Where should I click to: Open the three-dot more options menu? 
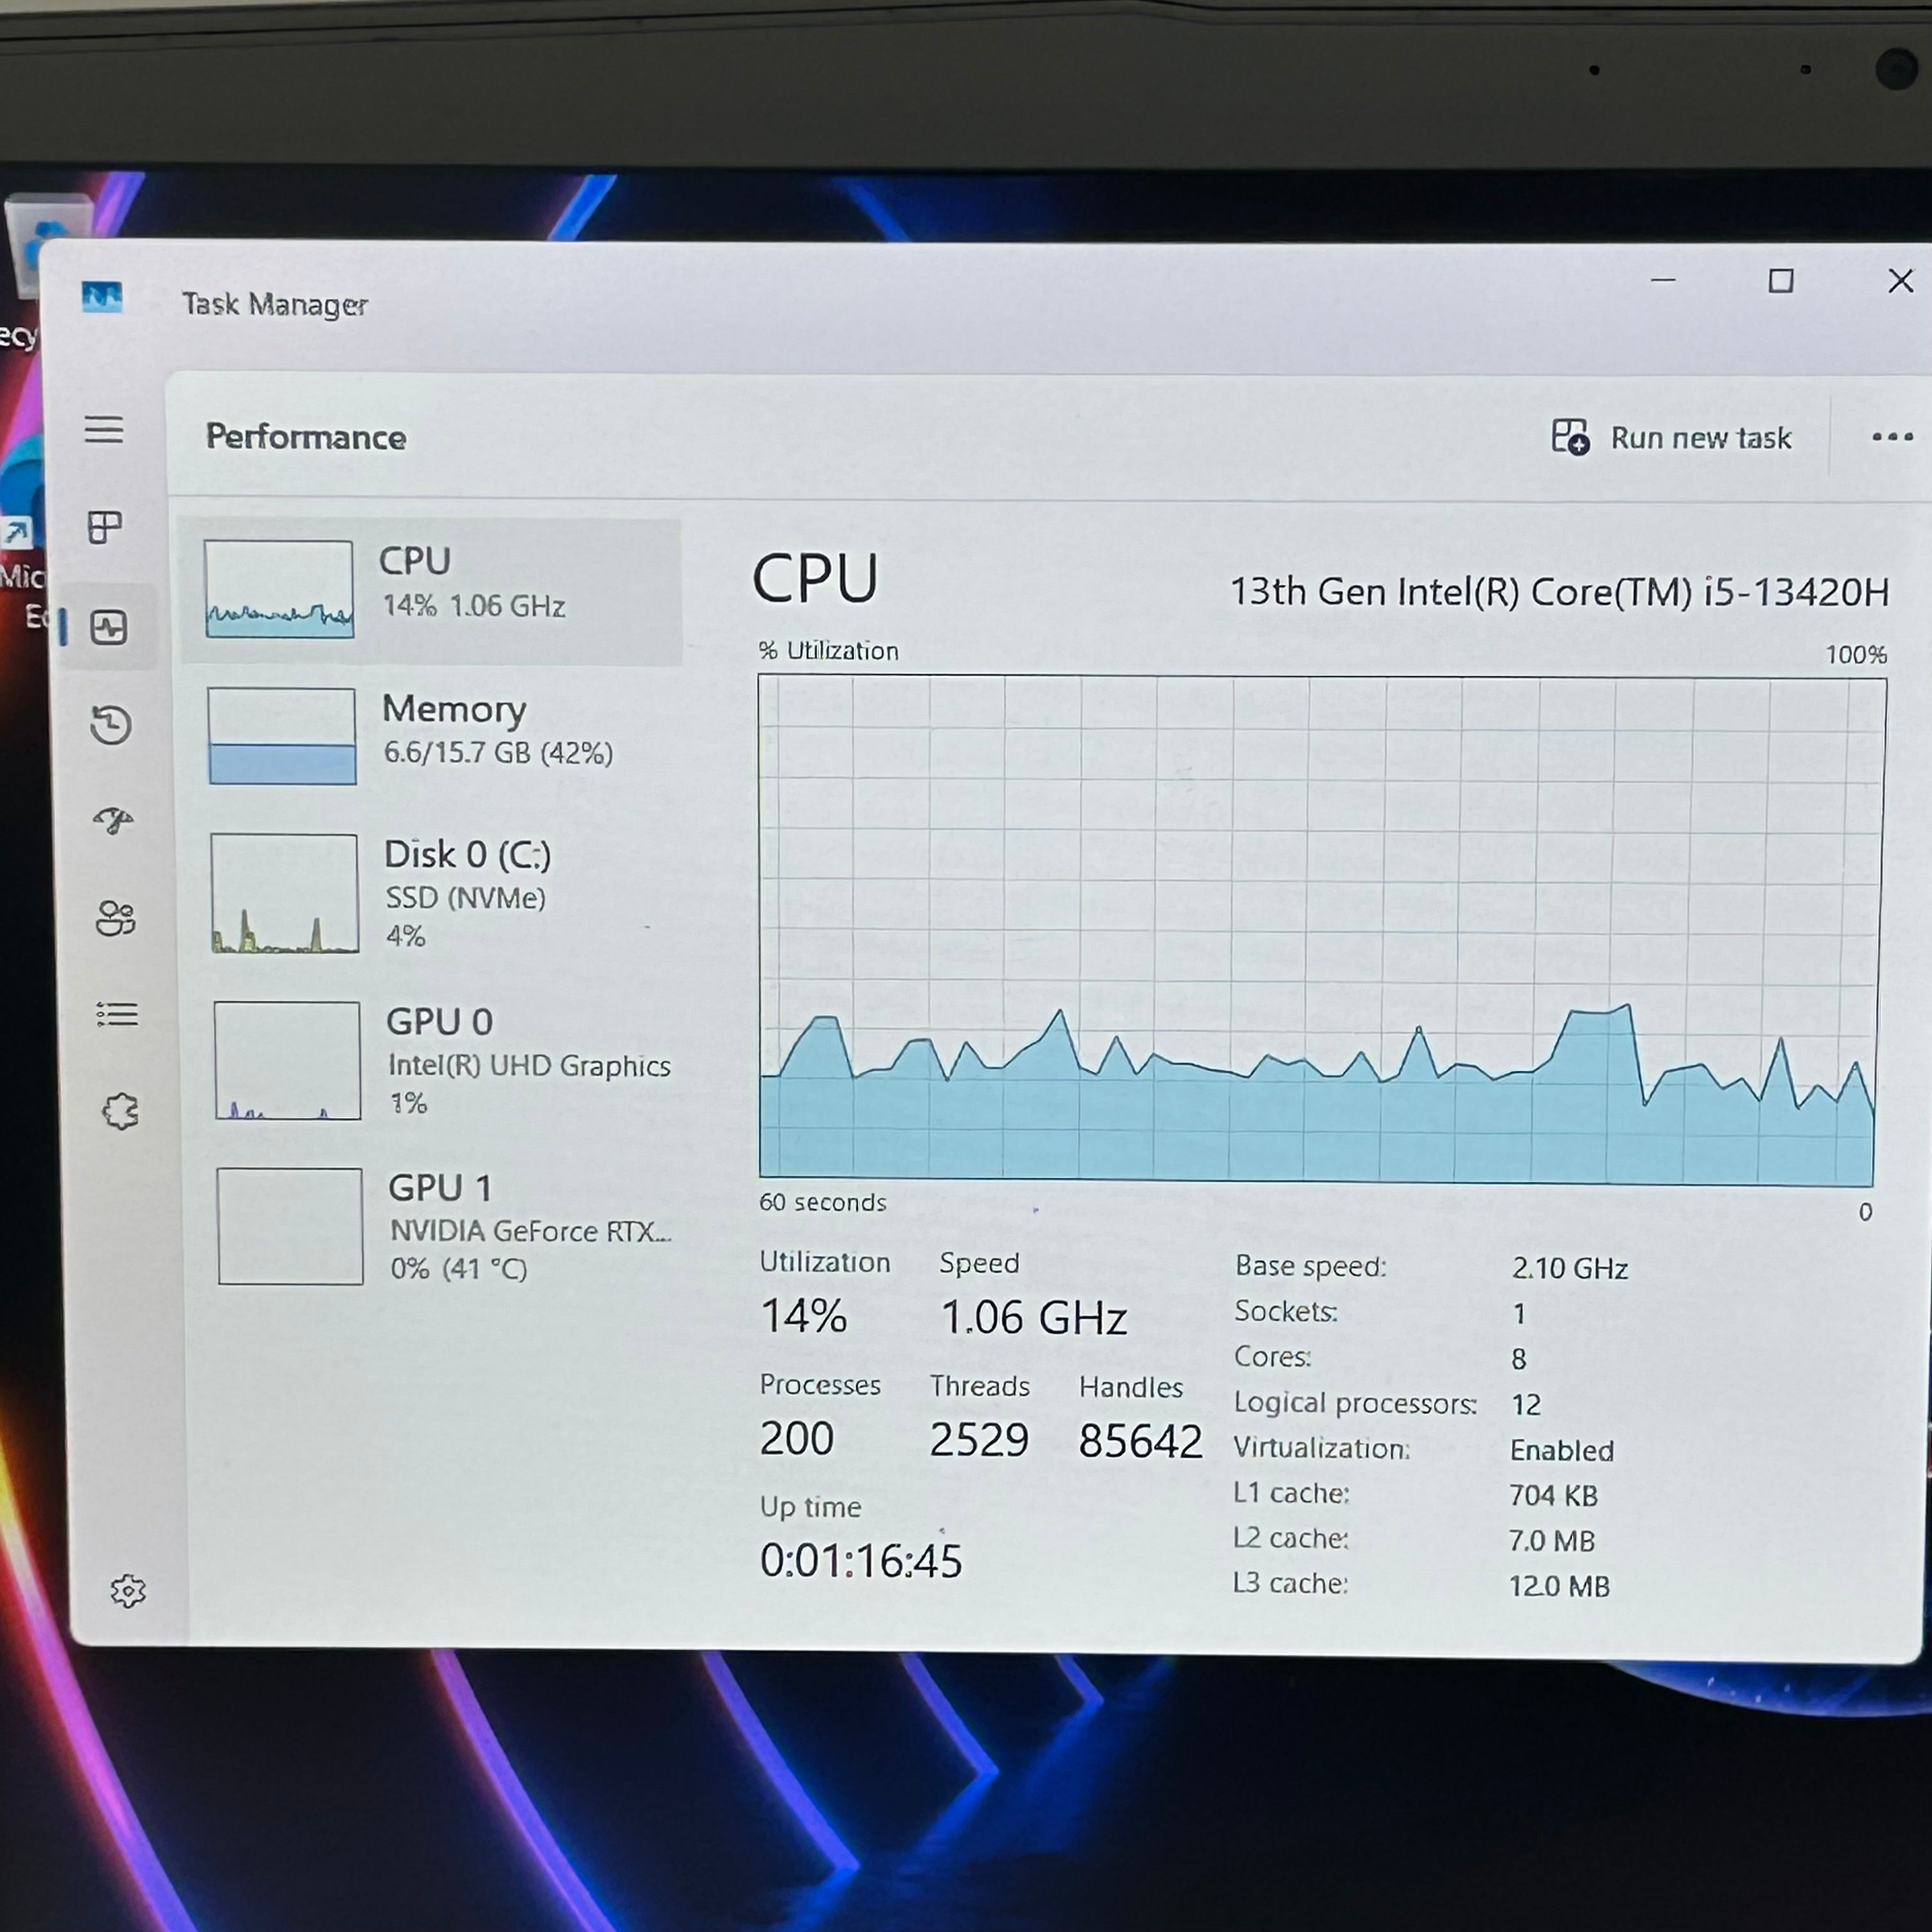(1892, 437)
